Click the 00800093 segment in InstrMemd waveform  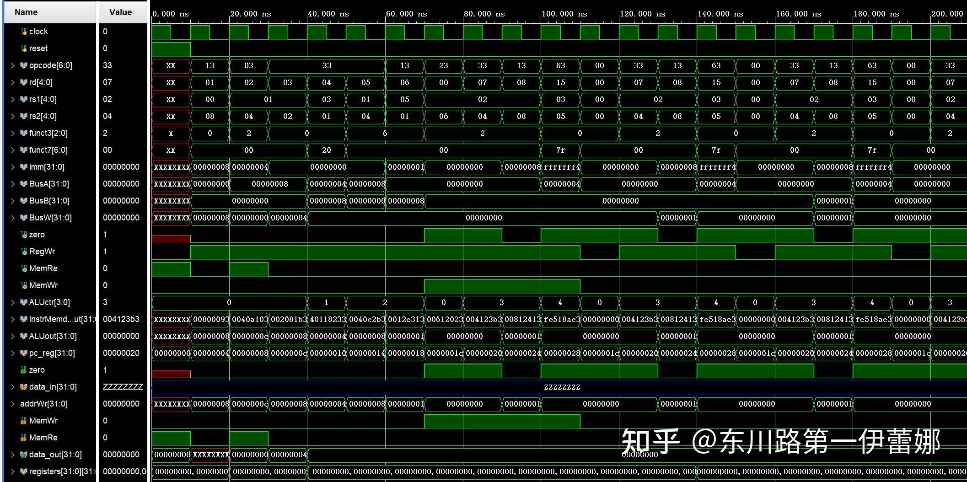210,319
